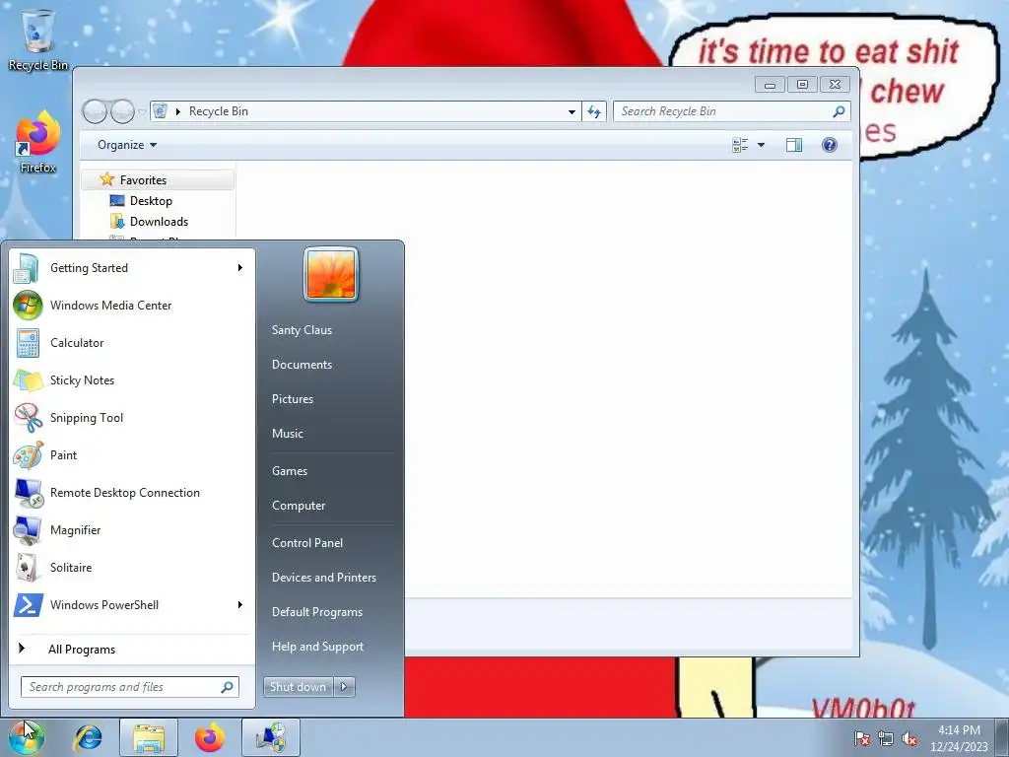Viewport: 1009px width, 757px height.
Task: Open Windows PowerShell
Action: 132,604
